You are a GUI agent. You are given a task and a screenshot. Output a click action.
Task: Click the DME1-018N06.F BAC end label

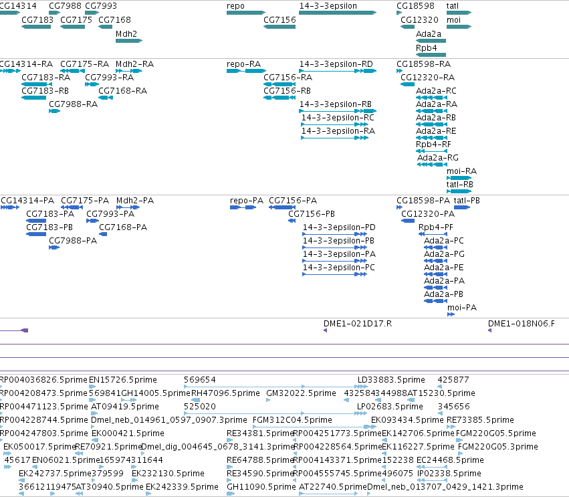(x=522, y=324)
